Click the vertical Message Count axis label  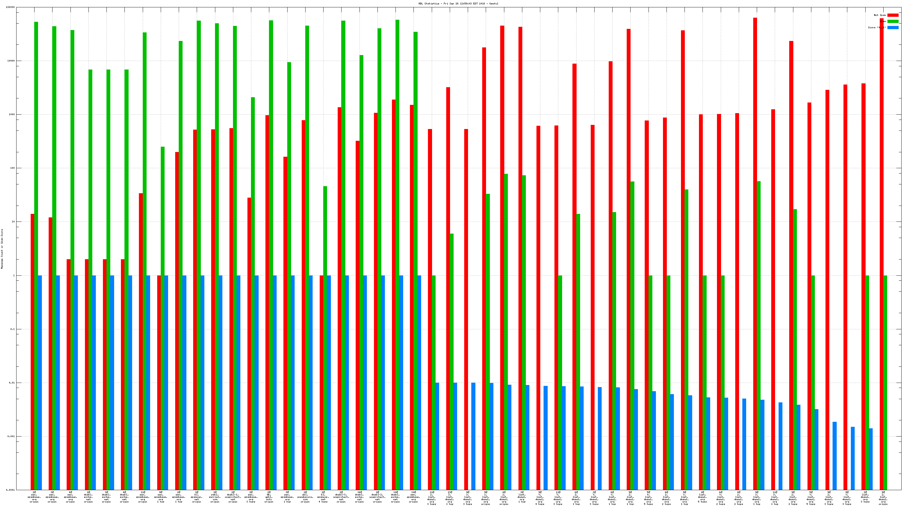(x=2, y=249)
